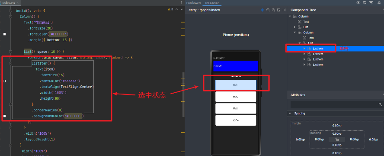
Task: Click the highlighted first product card in preview
Action: click(x=236, y=84)
